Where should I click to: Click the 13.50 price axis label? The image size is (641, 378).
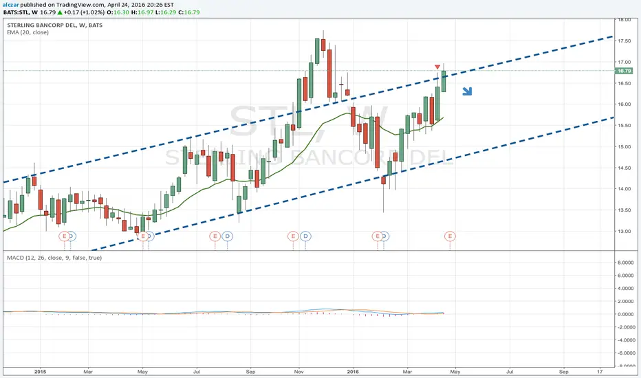tap(624, 210)
